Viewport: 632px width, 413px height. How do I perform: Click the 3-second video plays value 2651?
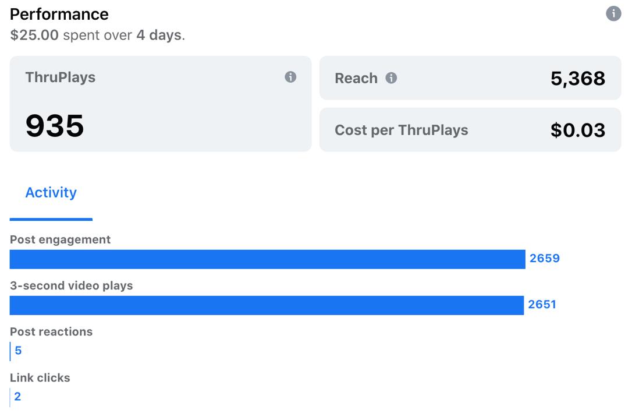click(542, 304)
